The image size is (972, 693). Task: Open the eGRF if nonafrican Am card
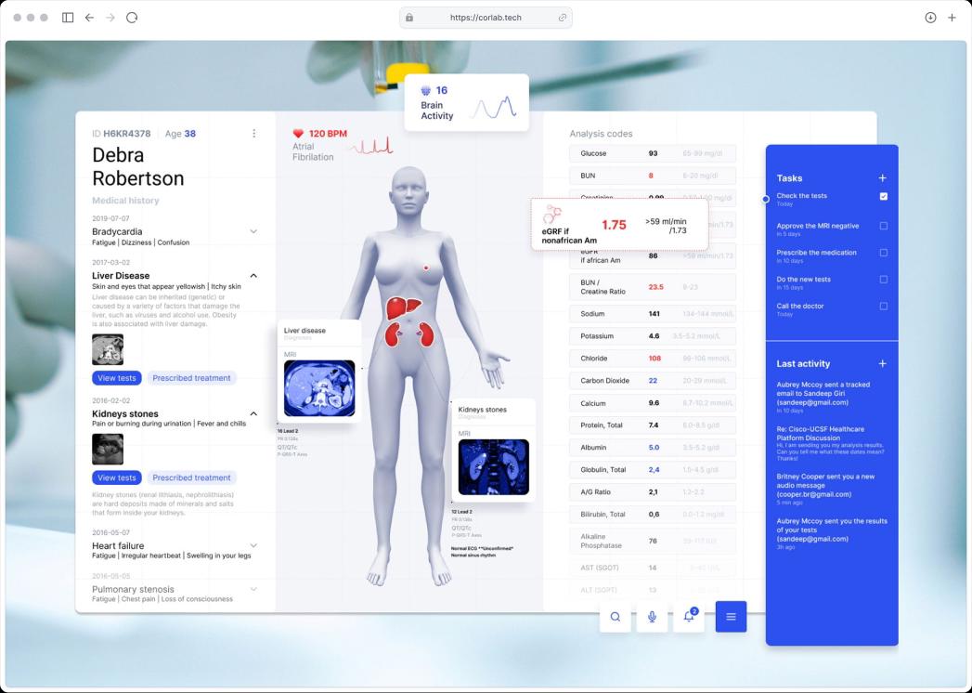pos(619,224)
